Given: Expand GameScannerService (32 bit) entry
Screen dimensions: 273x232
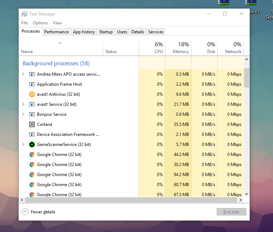Looking at the screenshot, I should click(23, 145).
